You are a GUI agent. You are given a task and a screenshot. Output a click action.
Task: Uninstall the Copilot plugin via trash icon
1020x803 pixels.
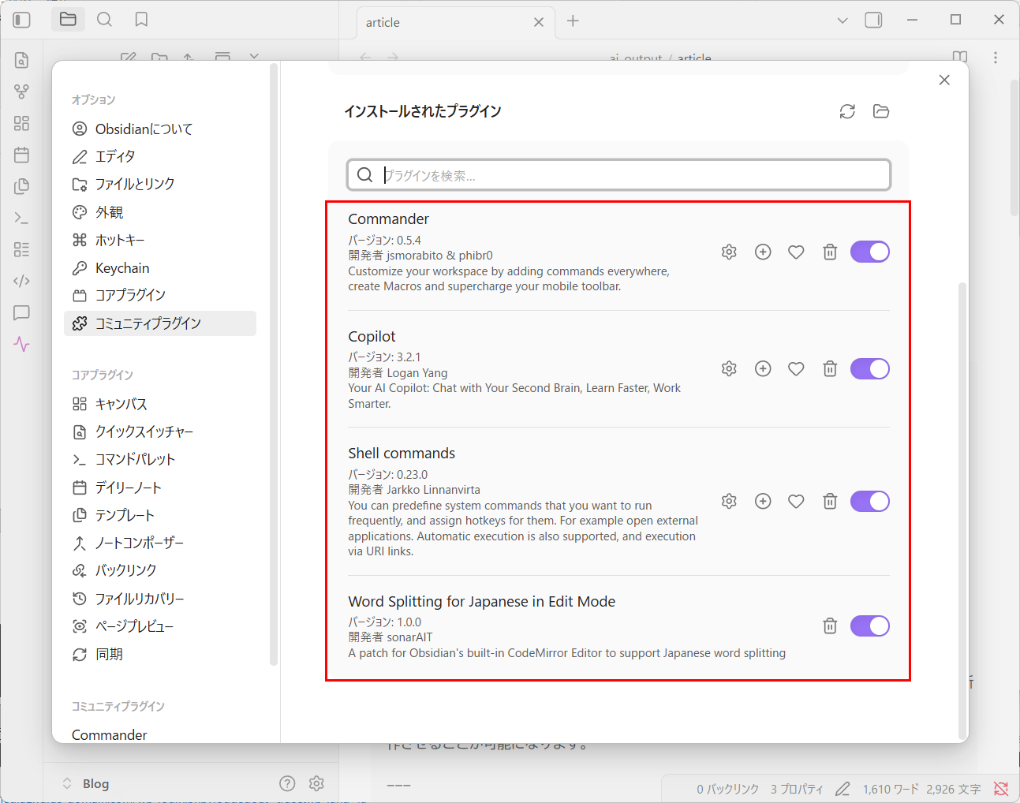click(830, 368)
